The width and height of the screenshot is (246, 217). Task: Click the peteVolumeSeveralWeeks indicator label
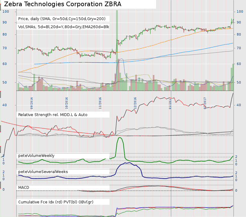tap(43, 172)
